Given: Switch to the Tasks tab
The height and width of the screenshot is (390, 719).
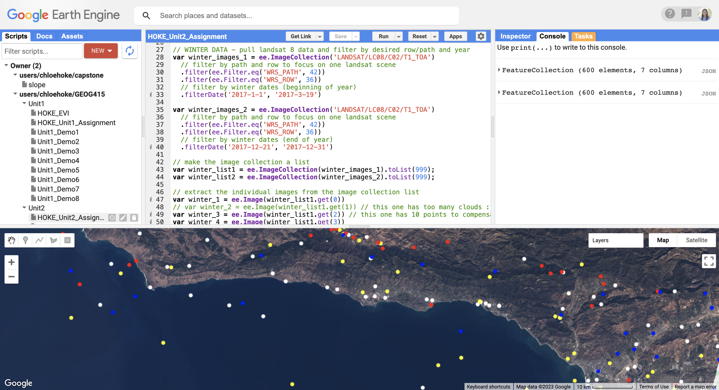Looking at the screenshot, I should (x=583, y=36).
